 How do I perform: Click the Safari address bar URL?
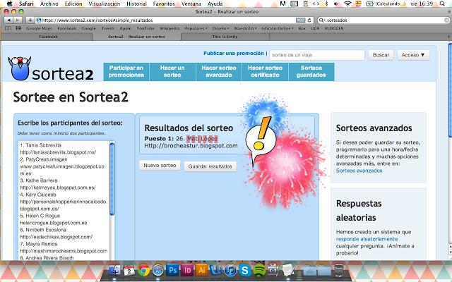coord(97,20)
